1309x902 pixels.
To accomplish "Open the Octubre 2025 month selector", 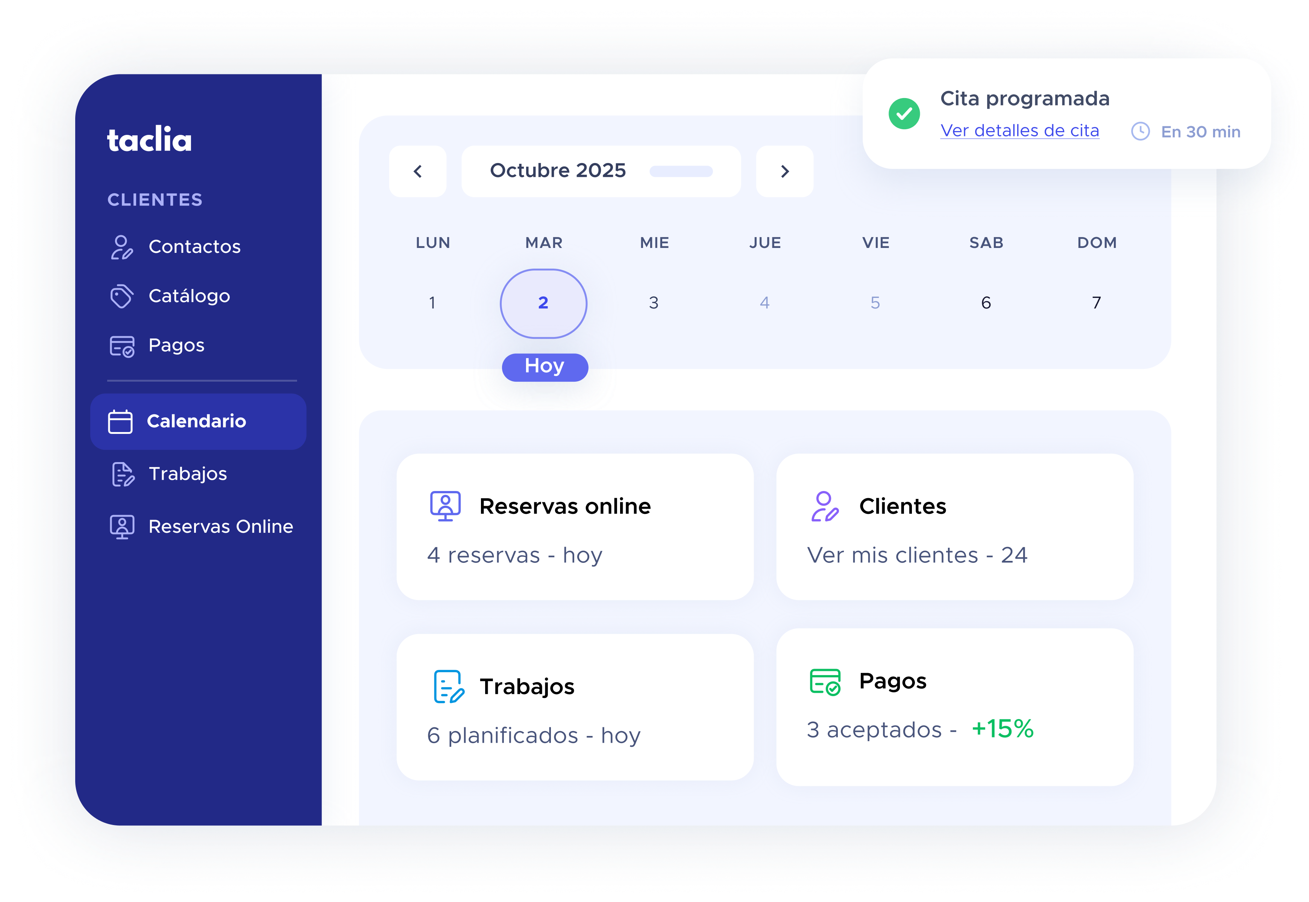I will click(558, 171).
